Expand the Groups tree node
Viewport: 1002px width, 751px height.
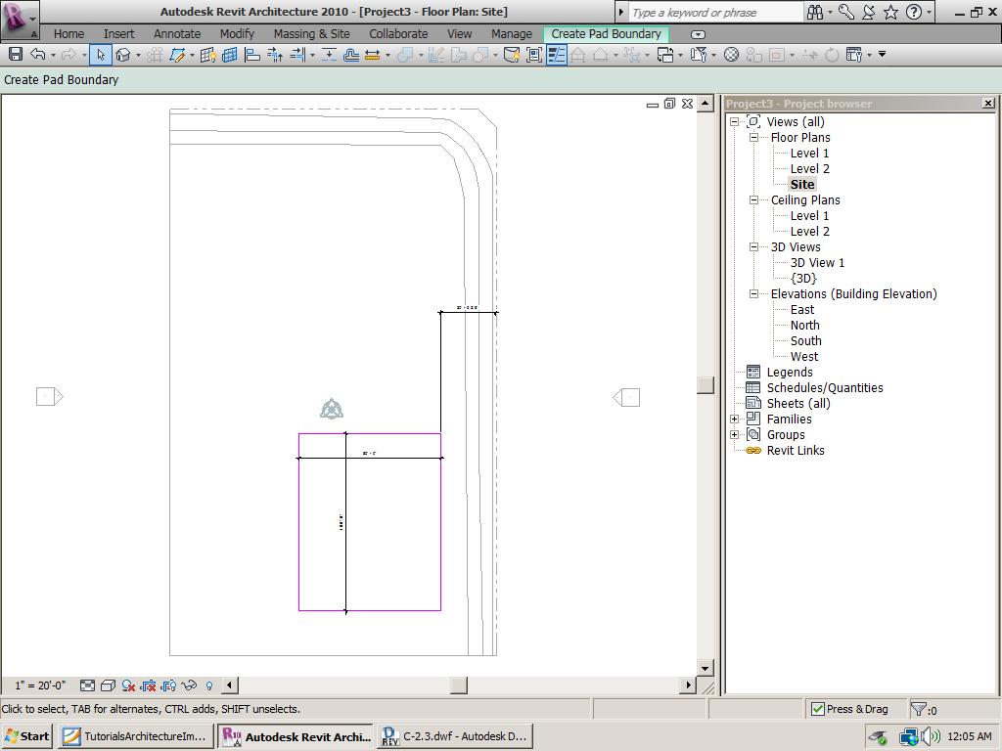point(735,435)
